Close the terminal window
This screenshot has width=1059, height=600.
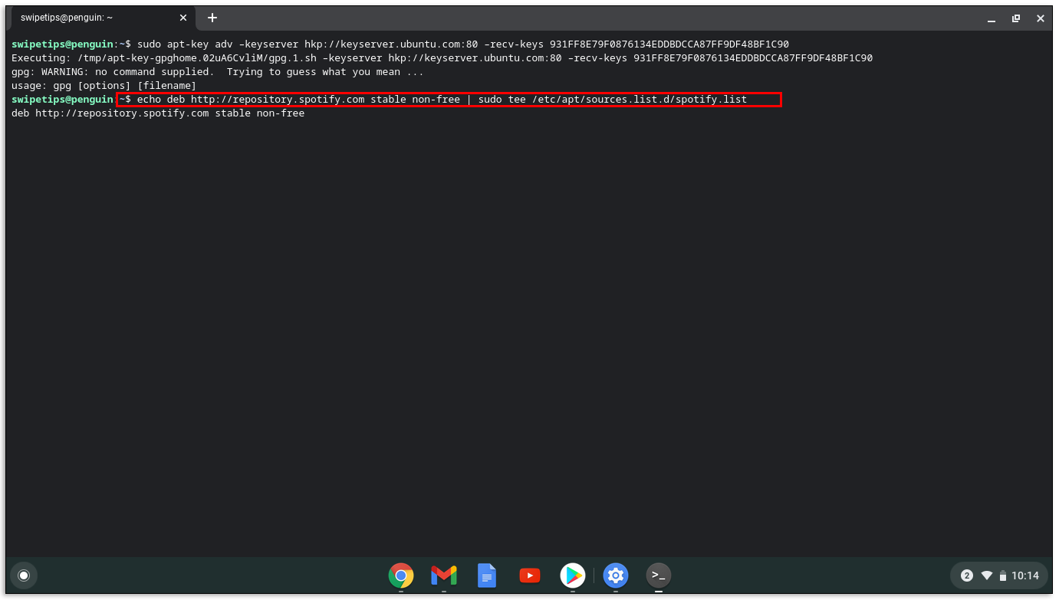click(1041, 18)
